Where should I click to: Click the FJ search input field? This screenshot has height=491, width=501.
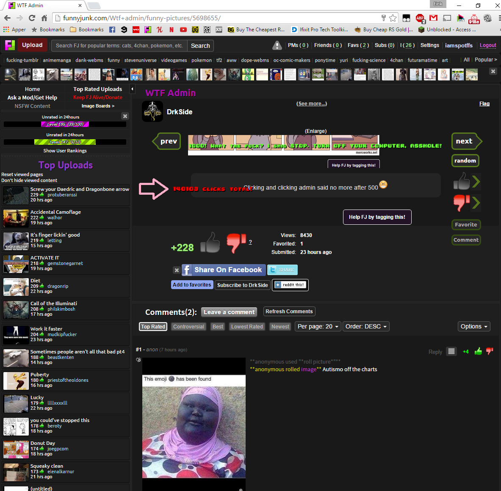coord(119,46)
